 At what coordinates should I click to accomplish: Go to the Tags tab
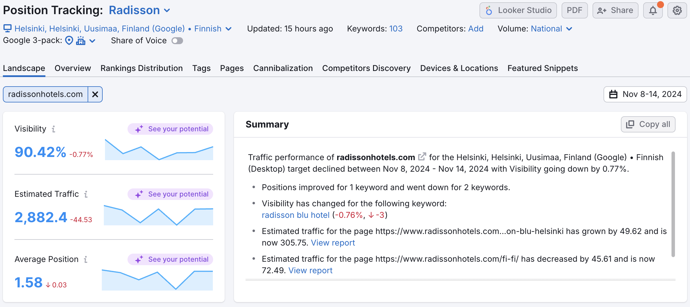[201, 68]
